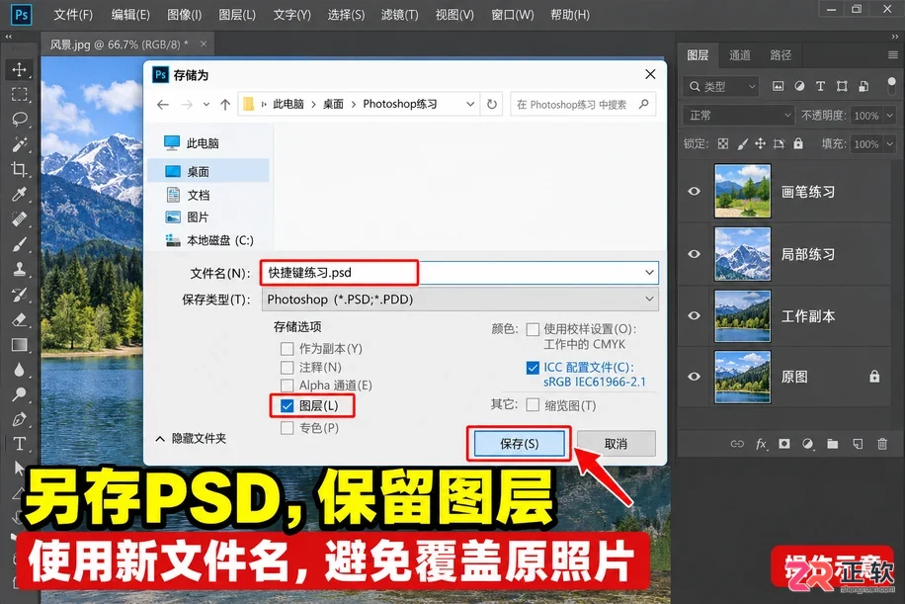Select the History Brush tool
Image resolution: width=905 pixels, height=604 pixels.
19,295
